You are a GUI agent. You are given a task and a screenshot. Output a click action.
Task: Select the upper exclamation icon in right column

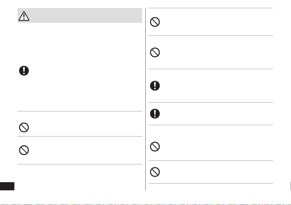coord(155,86)
